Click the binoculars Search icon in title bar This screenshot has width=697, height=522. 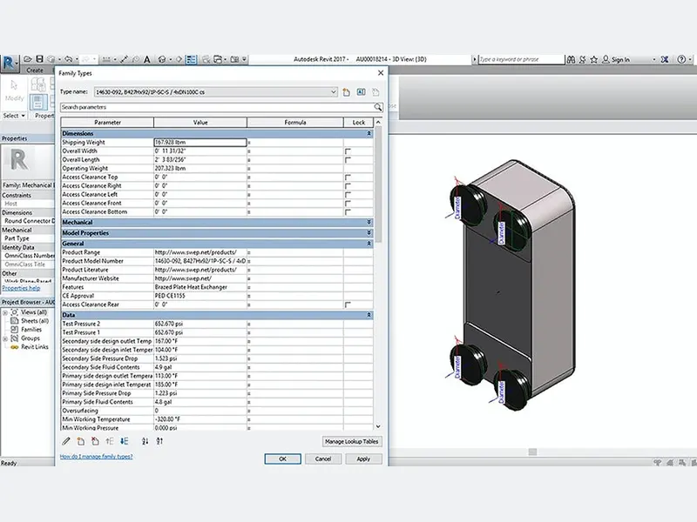click(572, 59)
